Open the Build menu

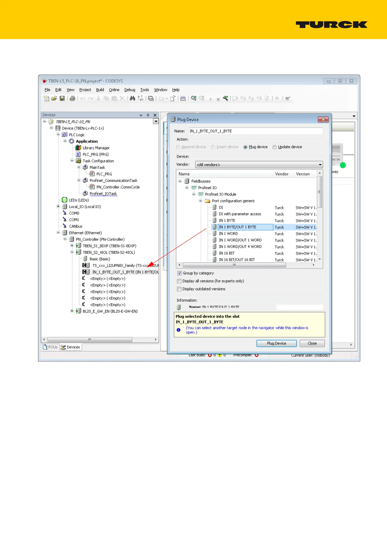coord(100,90)
